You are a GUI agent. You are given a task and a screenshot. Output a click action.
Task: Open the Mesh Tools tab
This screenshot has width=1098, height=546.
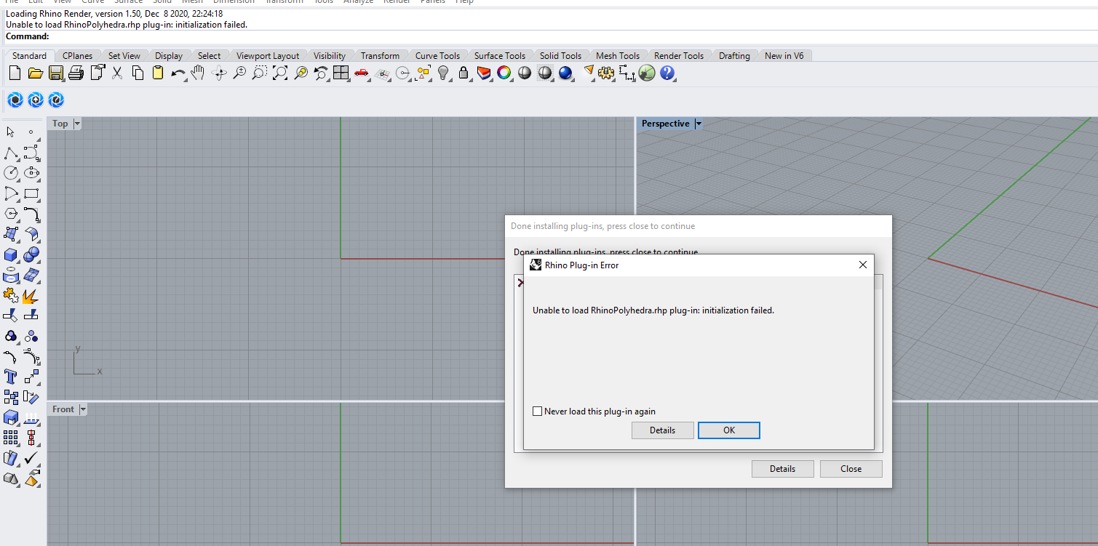(x=618, y=56)
